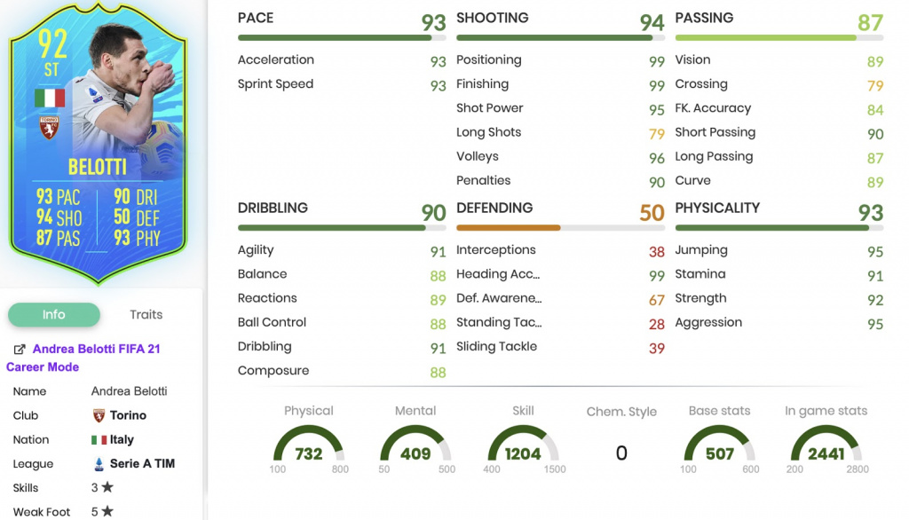Click the orange Defending progress bar
The height and width of the screenshot is (520, 909).
coord(509,227)
